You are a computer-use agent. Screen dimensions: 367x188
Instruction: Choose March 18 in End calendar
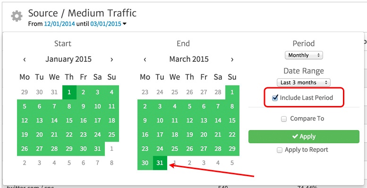[x=175, y=135]
